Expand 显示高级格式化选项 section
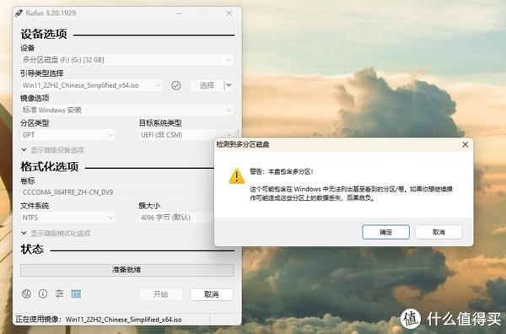 click(x=56, y=233)
